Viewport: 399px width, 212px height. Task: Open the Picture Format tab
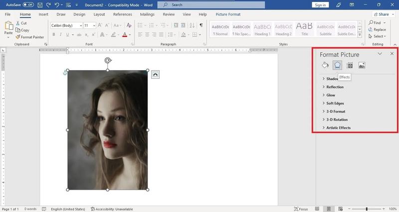pos(228,14)
